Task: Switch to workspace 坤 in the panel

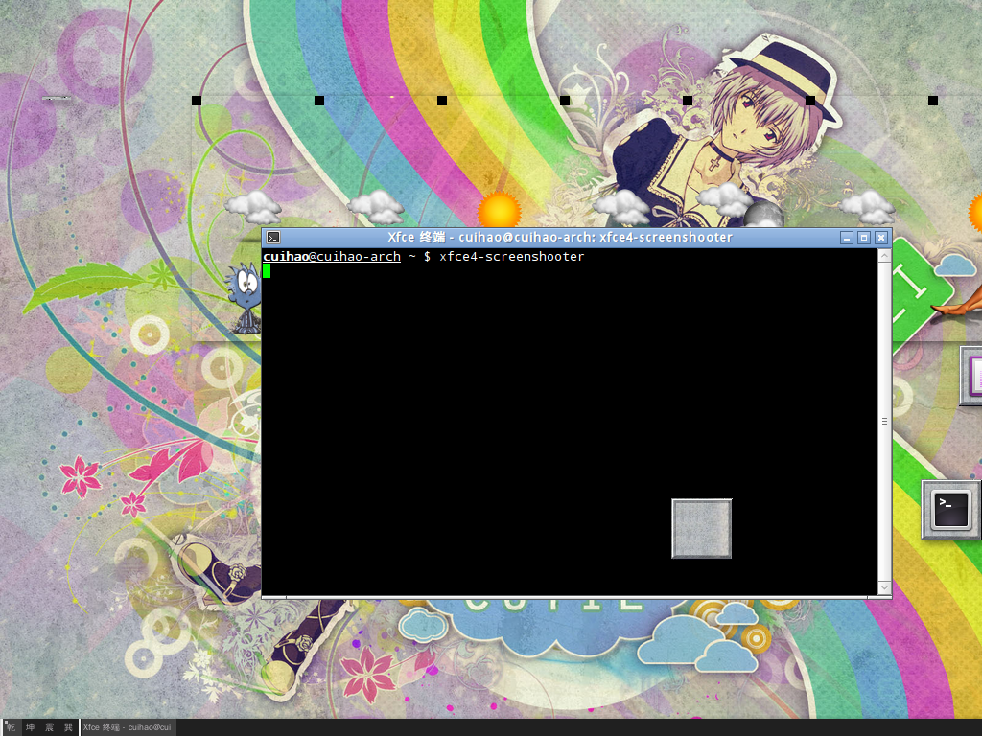Action: [30, 727]
